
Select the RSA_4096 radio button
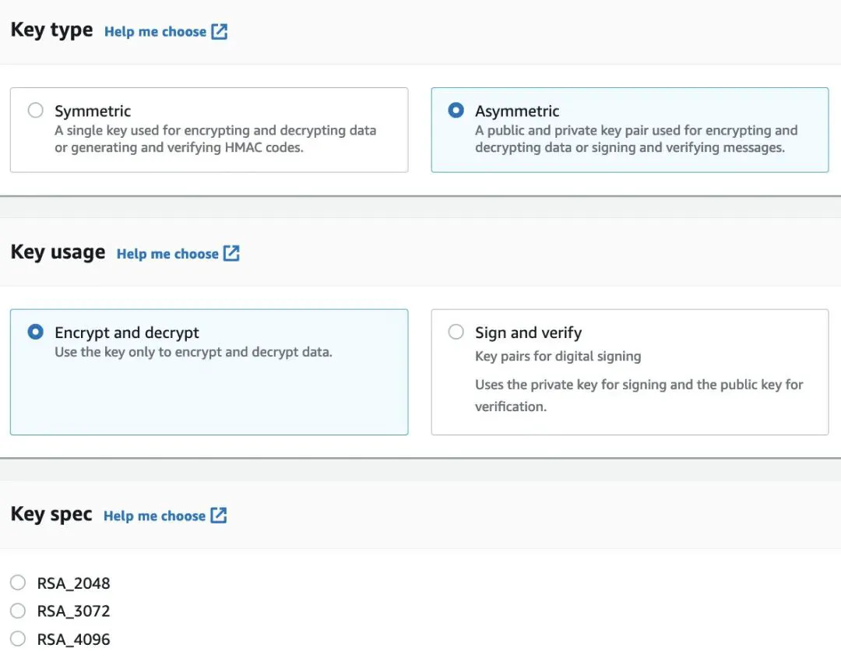pos(18,639)
